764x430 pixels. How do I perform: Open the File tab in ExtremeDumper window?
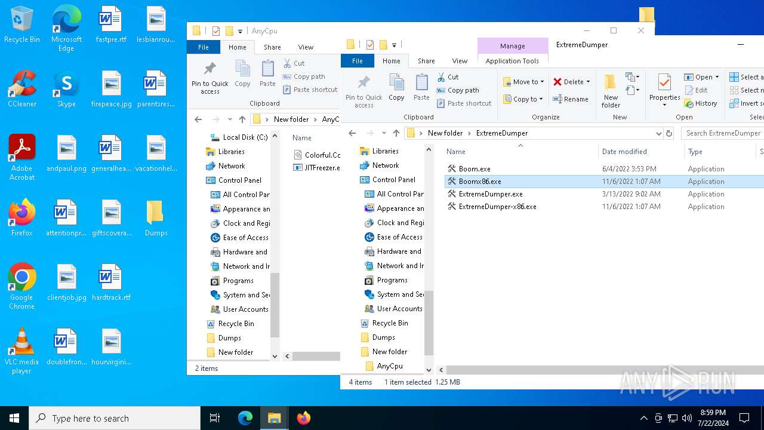(x=357, y=61)
